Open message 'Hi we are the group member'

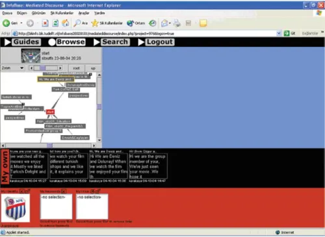pyautogui.click(x=148, y=166)
